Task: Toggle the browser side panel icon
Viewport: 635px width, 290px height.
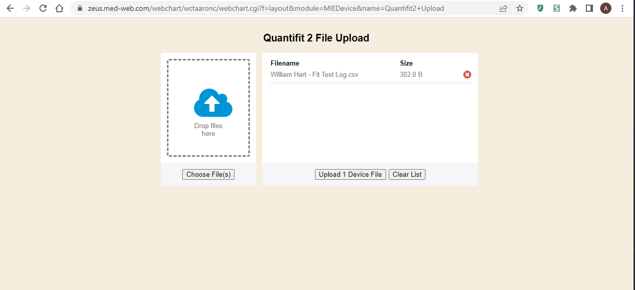Action: (589, 8)
